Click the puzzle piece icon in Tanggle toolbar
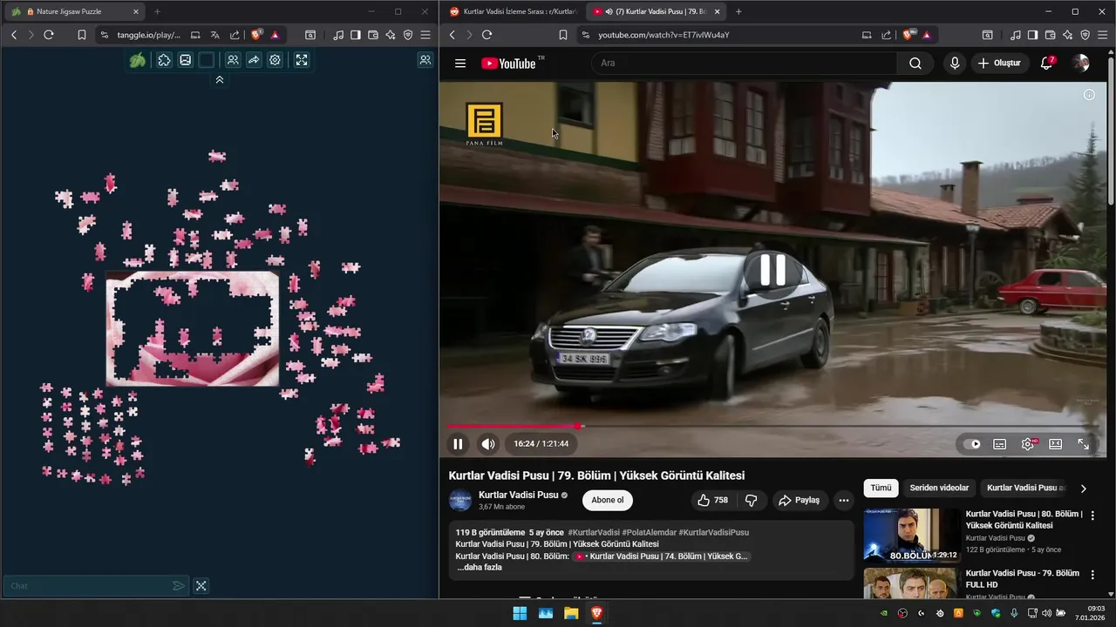 coord(164,60)
